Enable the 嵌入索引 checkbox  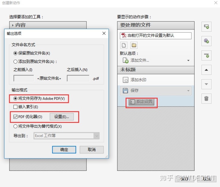pos(15,107)
